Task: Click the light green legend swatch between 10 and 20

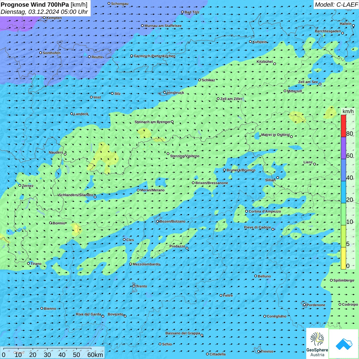Action: point(343,214)
